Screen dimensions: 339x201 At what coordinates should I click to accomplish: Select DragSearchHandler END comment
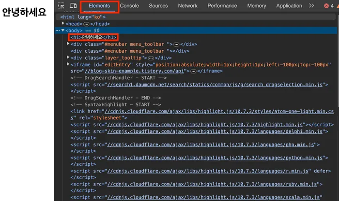[x=116, y=98]
